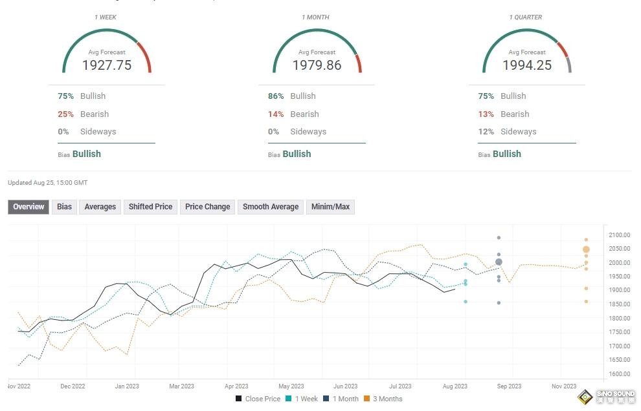Open the Averages tab
This screenshot has width=641, height=411.
pyautogui.click(x=100, y=207)
